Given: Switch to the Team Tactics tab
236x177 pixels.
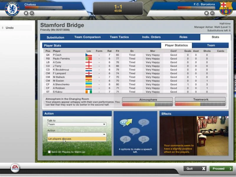Looking at the screenshot, I should pyautogui.click(x=119, y=37).
